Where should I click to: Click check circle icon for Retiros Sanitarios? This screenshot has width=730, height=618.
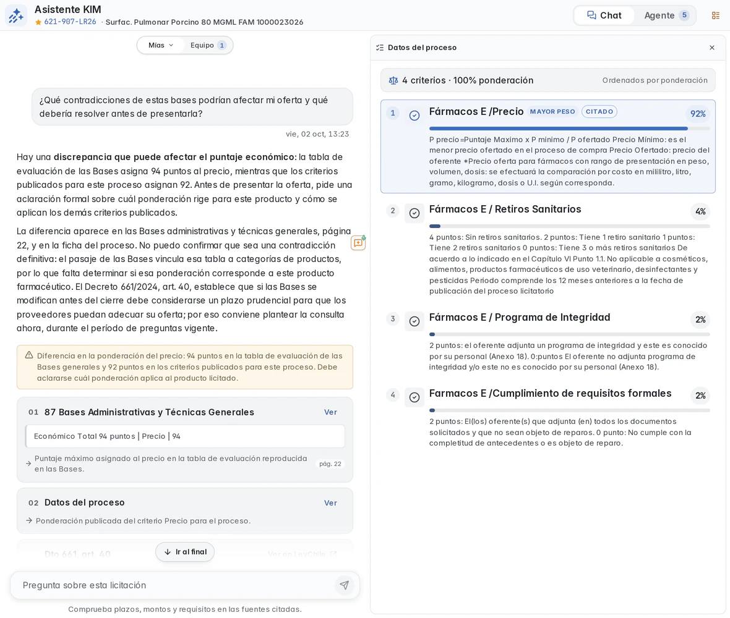414,213
